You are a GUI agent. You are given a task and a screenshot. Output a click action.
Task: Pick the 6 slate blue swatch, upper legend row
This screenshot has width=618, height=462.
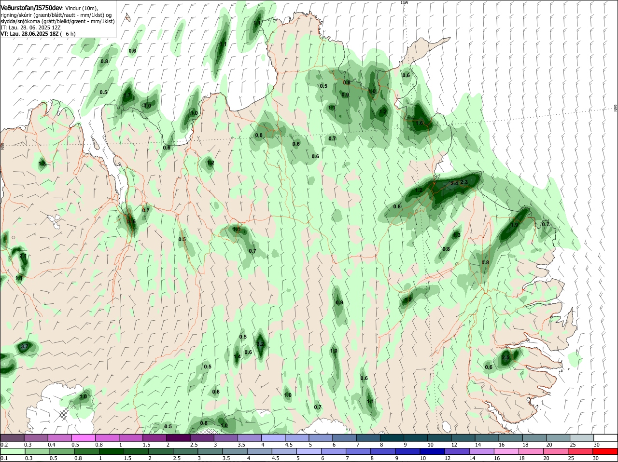pos(345,437)
